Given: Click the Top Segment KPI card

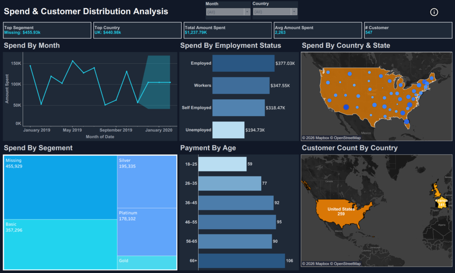Looking at the screenshot, I should tap(47, 30).
